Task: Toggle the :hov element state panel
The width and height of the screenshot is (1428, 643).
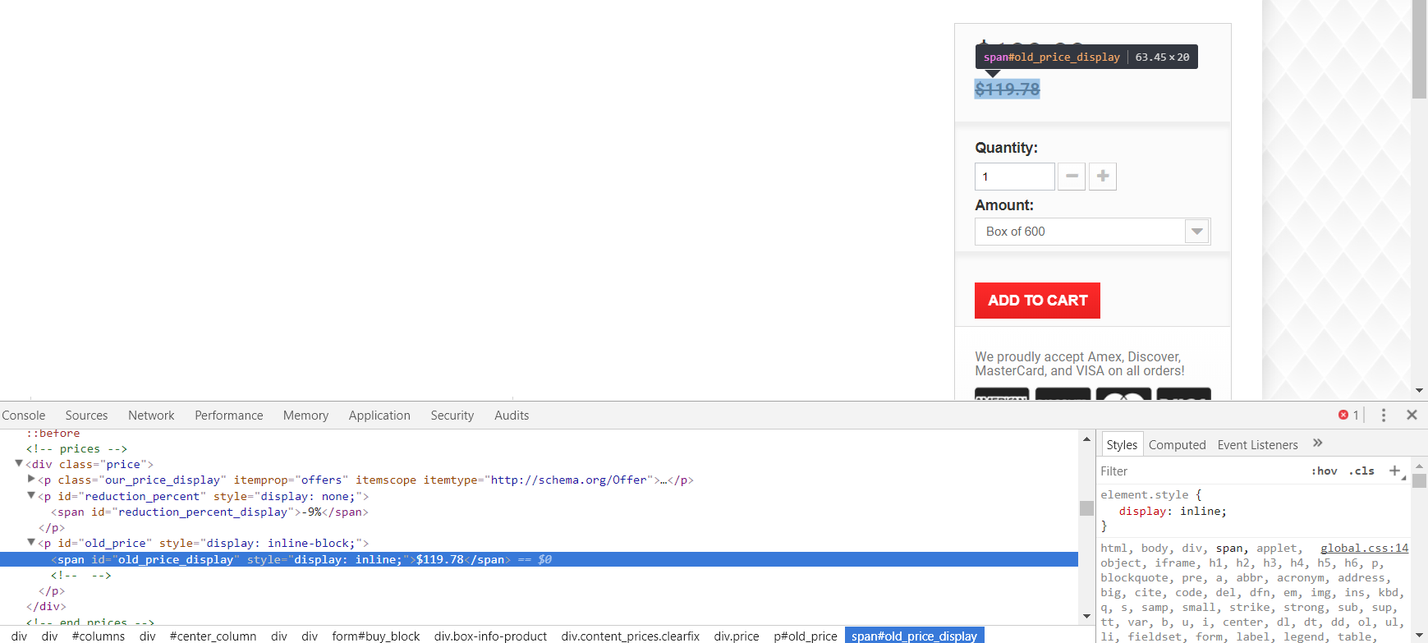Action: (1324, 471)
